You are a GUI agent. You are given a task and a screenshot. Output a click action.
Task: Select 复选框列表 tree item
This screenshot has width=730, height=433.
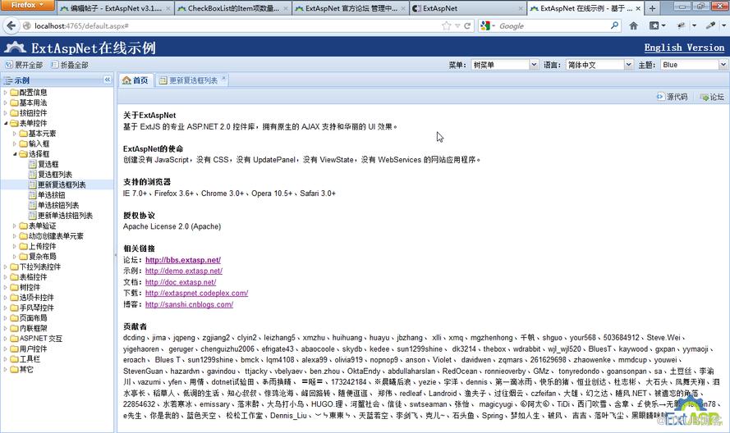coord(55,175)
